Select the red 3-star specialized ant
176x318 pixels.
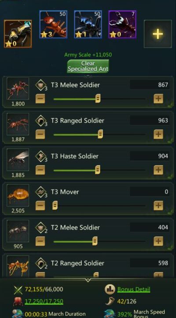click(x=53, y=25)
